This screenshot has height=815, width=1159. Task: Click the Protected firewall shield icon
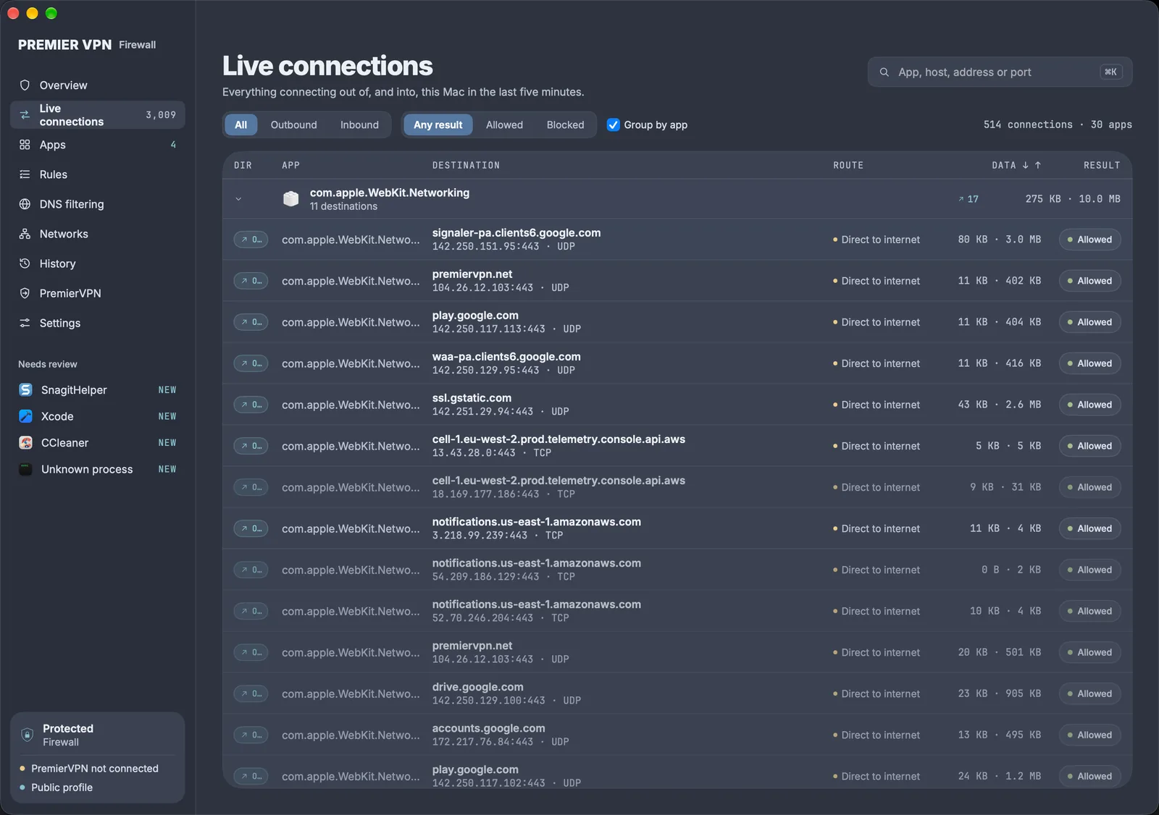tap(27, 735)
